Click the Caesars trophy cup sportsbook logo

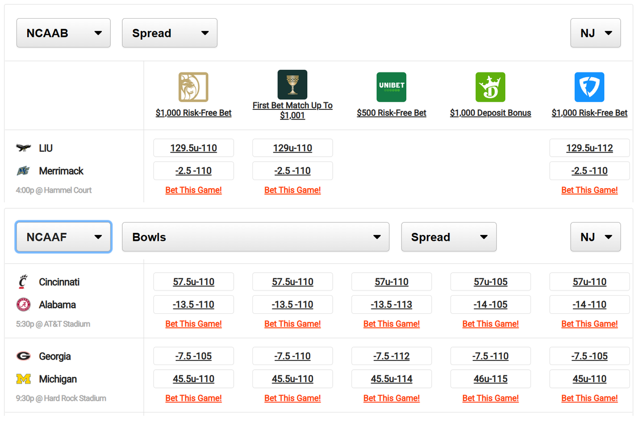(x=292, y=85)
